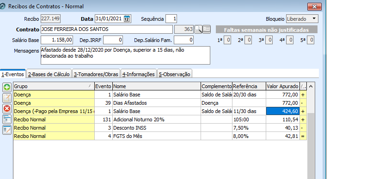The width and height of the screenshot is (391, 179).
Task: Open the 2-Bases de Cálculo tab
Action: click(x=49, y=74)
